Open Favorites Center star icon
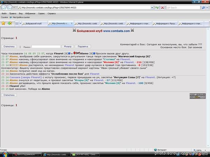 [x=3, y=23]
